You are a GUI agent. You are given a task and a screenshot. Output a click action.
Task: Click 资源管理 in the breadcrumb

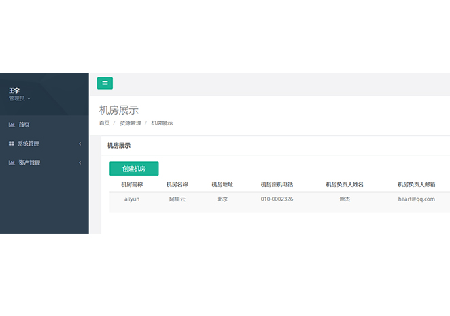click(x=131, y=123)
